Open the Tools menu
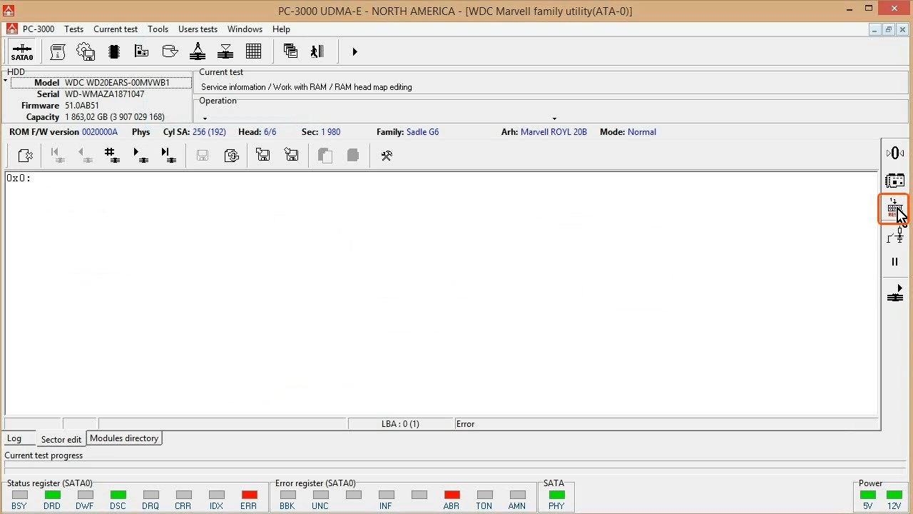Screen dimensions: 913x514 [158, 29]
